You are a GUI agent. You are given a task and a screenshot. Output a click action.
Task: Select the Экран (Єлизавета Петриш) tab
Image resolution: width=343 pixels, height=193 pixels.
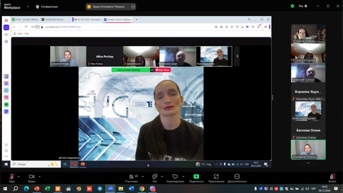110,6
